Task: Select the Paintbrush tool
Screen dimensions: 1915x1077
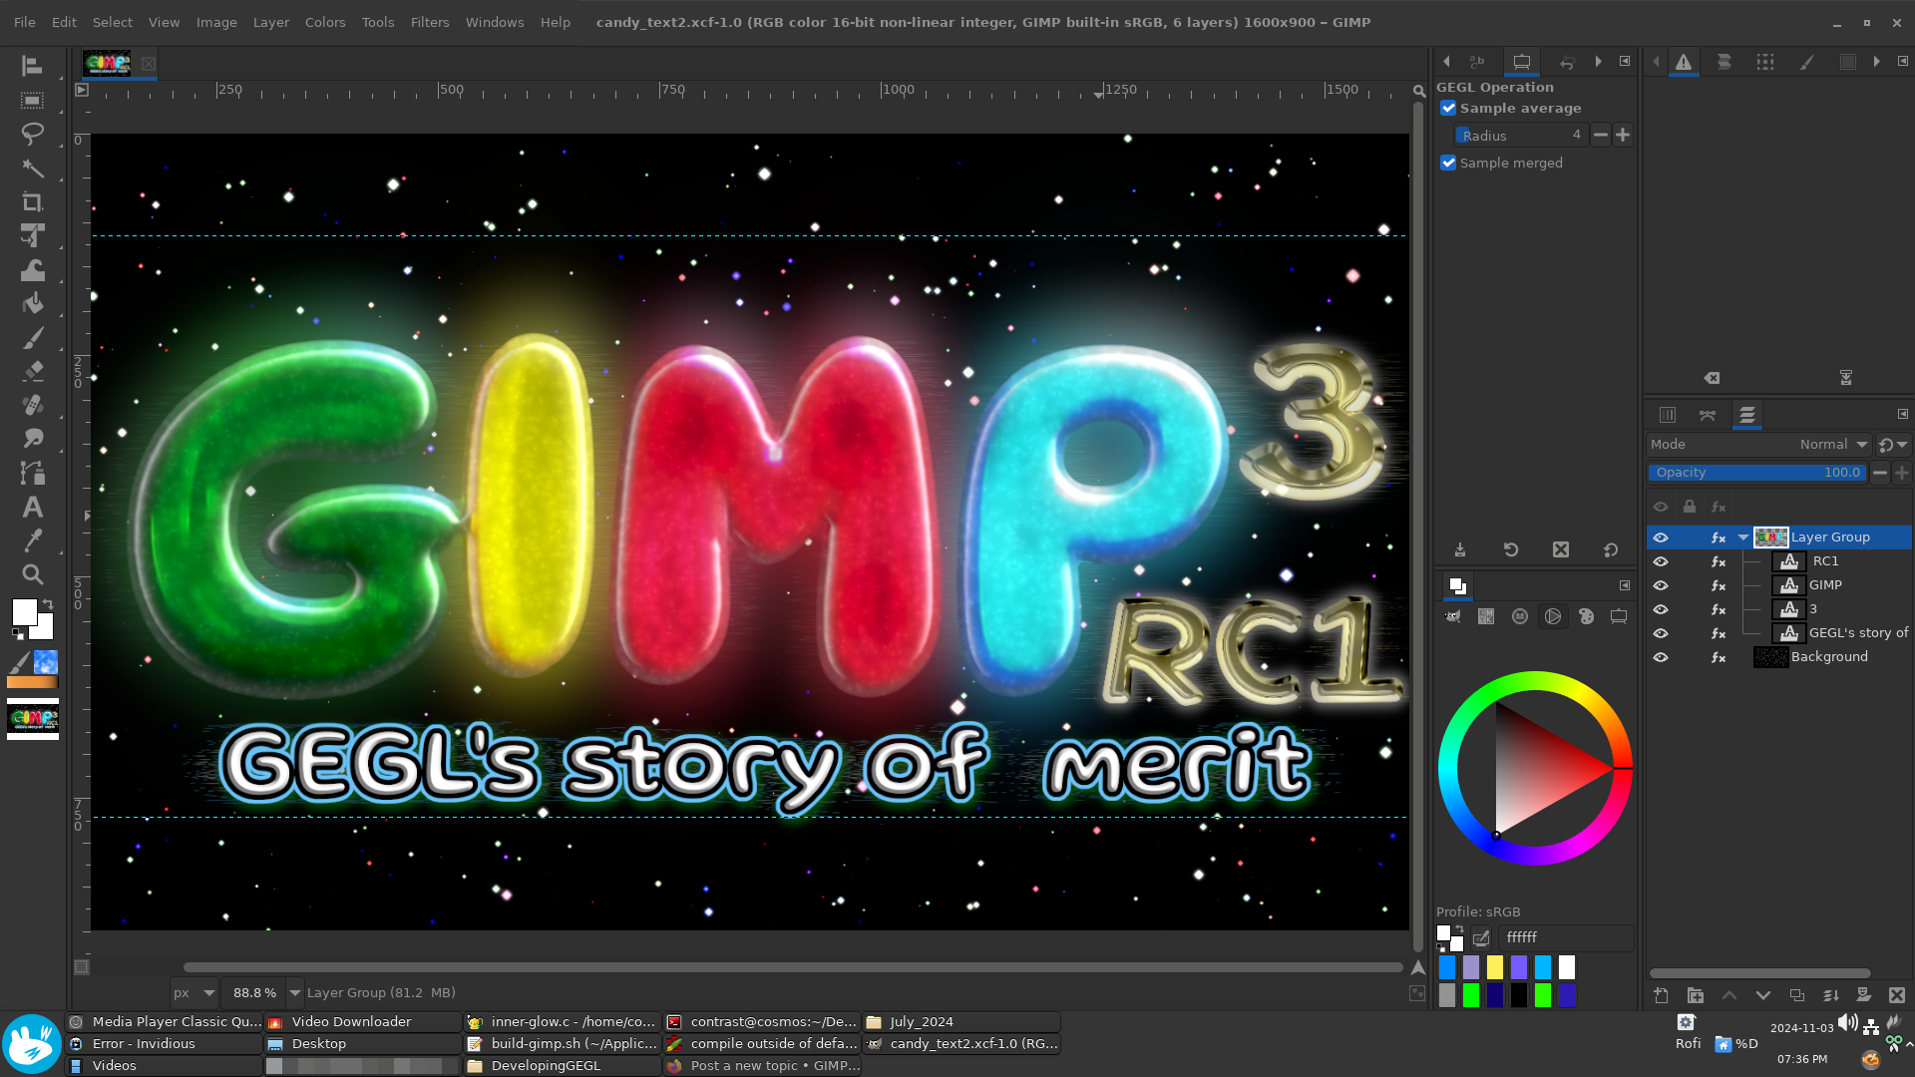Action: (x=32, y=337)
